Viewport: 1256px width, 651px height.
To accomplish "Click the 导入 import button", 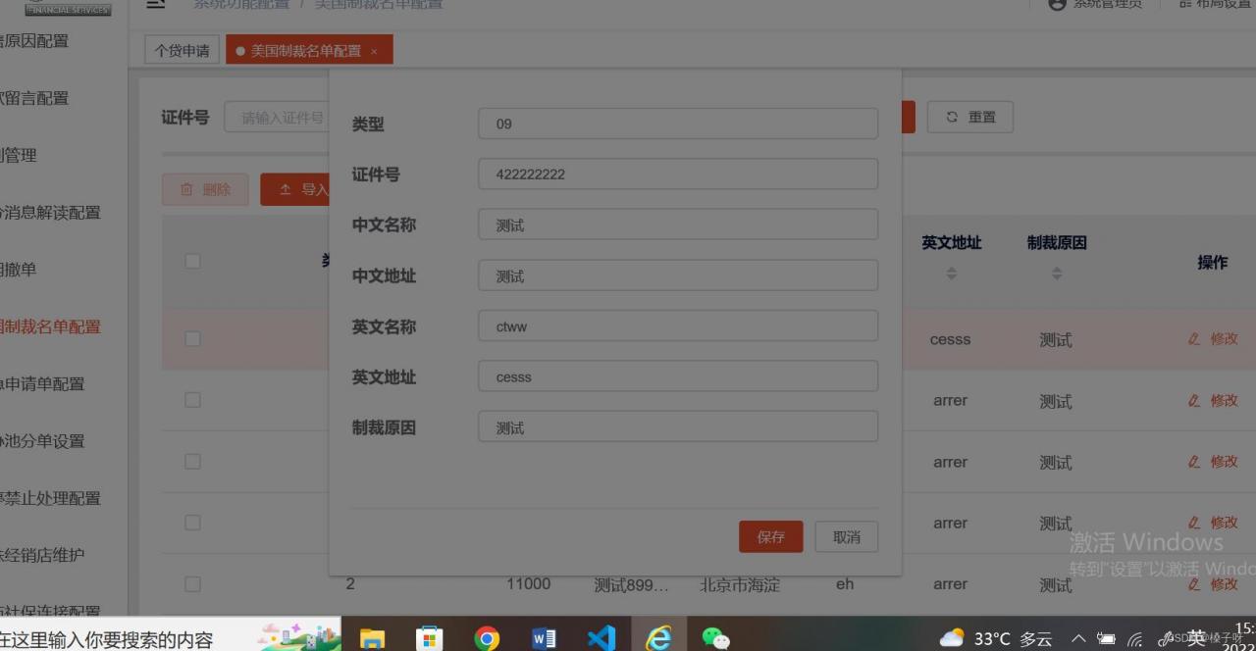I will tap(294, 189).
